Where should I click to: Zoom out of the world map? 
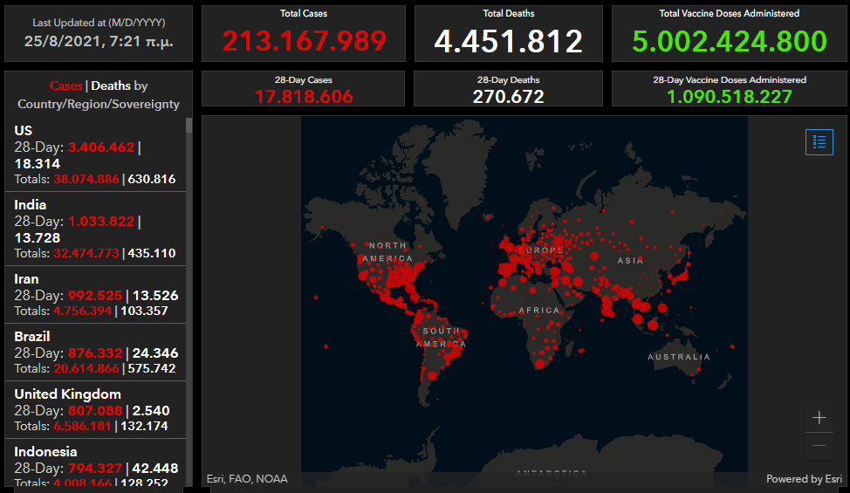coord(819,445)
